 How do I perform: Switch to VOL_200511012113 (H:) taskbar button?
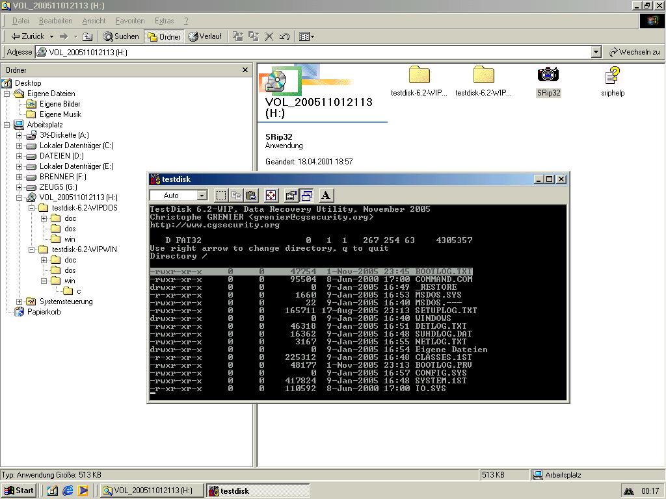pos(152,491)
